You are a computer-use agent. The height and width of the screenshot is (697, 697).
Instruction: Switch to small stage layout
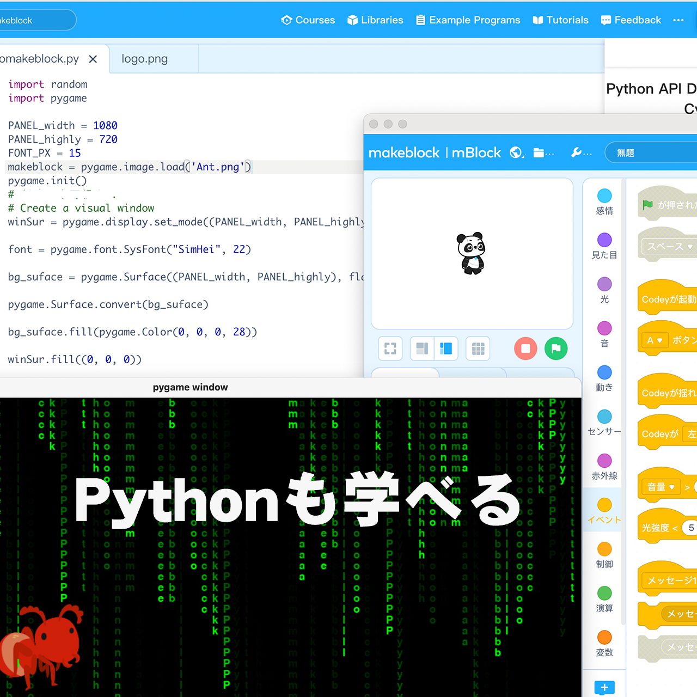[422, 348]
